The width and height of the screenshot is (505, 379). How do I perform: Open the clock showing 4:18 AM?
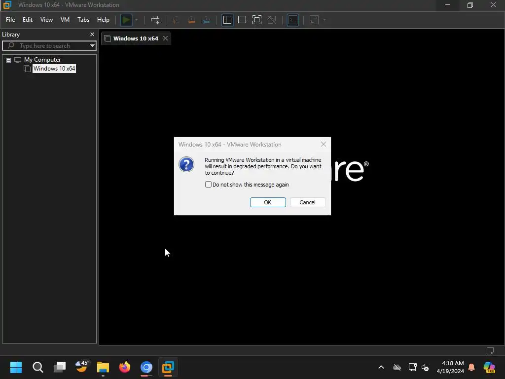(450, 367)
